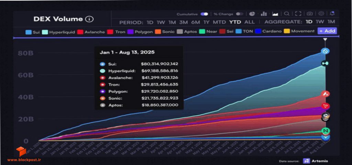
Task: Click the + Add button
Action: coord(327,31)
